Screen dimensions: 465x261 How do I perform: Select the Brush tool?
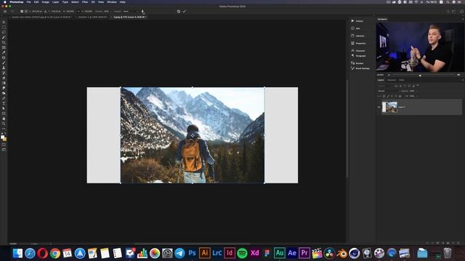tap(4, 62)
